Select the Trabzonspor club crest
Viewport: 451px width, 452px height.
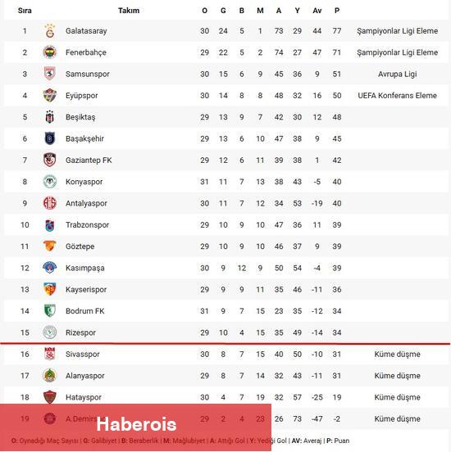pyautogui.click(x=50, y=225)
